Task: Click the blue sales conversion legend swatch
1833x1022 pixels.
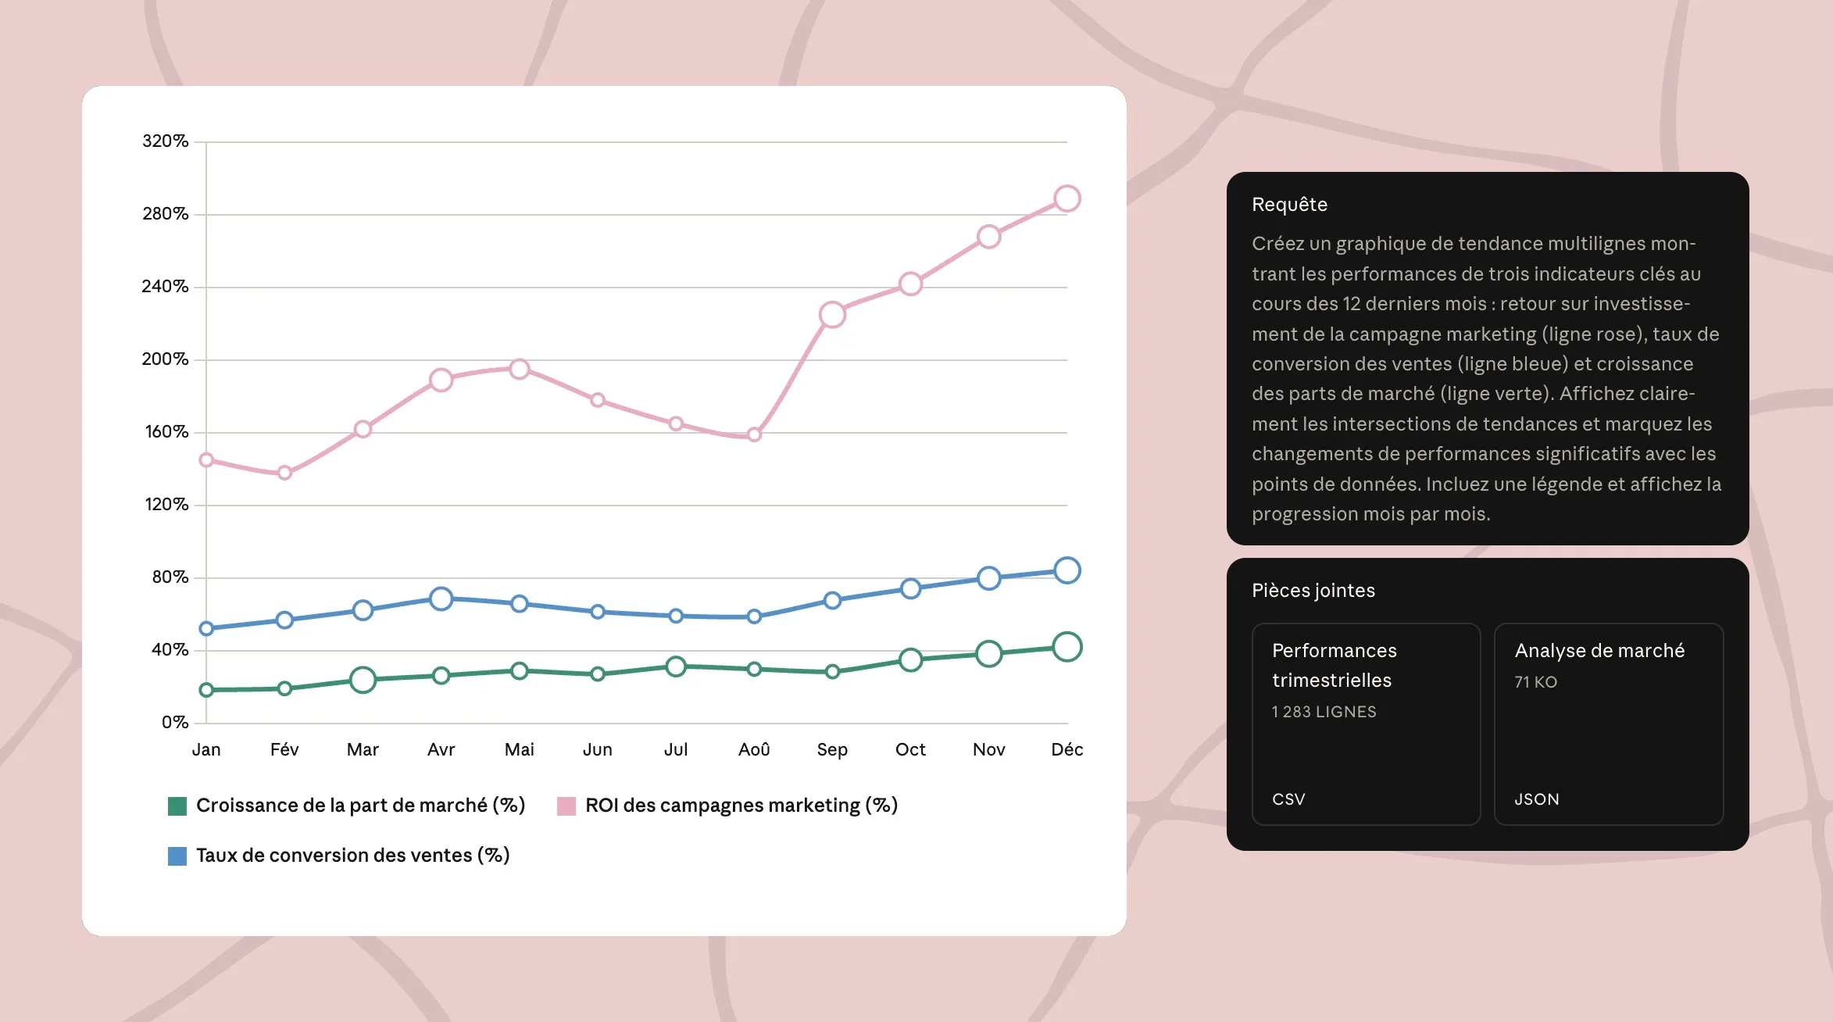Action: tap(177, 856)
